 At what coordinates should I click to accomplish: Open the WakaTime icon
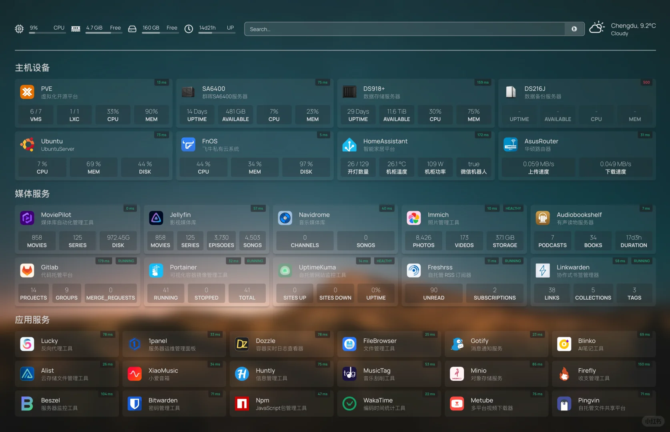[349, 404]
